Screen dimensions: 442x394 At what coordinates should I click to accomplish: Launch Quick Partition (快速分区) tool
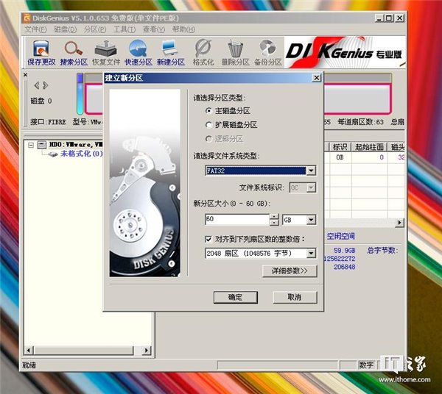coord(138,53)
